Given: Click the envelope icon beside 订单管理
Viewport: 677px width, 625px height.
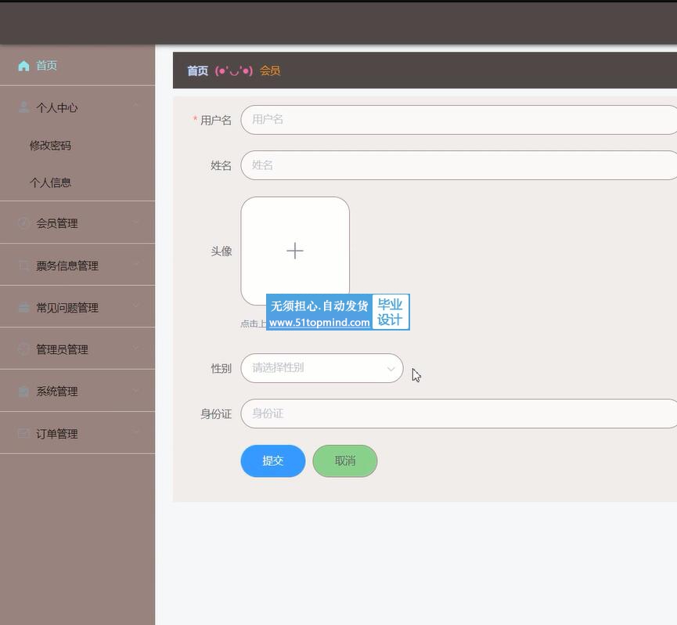Looking at the screenshot, I should pos(23,434).
